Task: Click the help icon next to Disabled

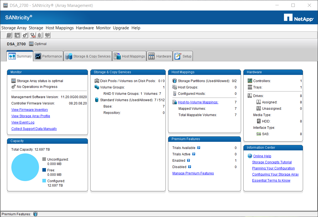Action: (x=190, y=167)
